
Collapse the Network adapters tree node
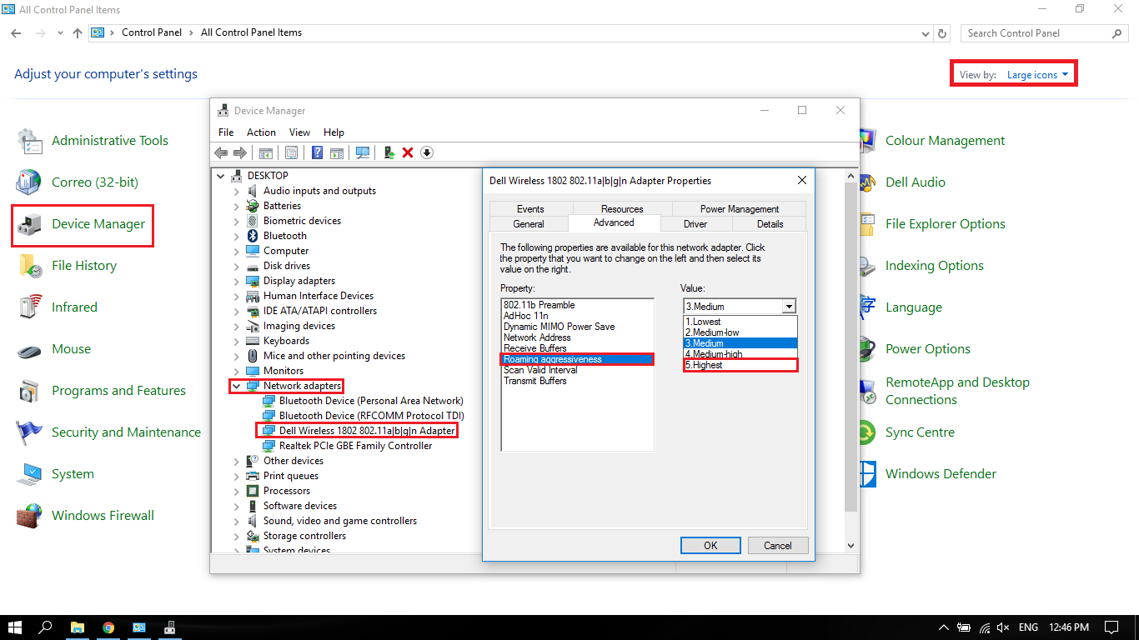tap(236, 386)
